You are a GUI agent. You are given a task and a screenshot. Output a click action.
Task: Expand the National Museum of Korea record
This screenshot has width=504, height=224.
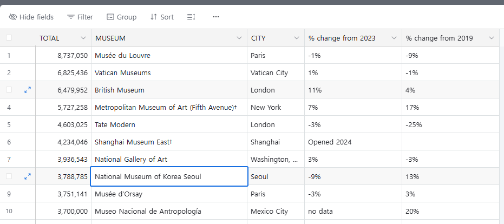[x=28, y=176]
